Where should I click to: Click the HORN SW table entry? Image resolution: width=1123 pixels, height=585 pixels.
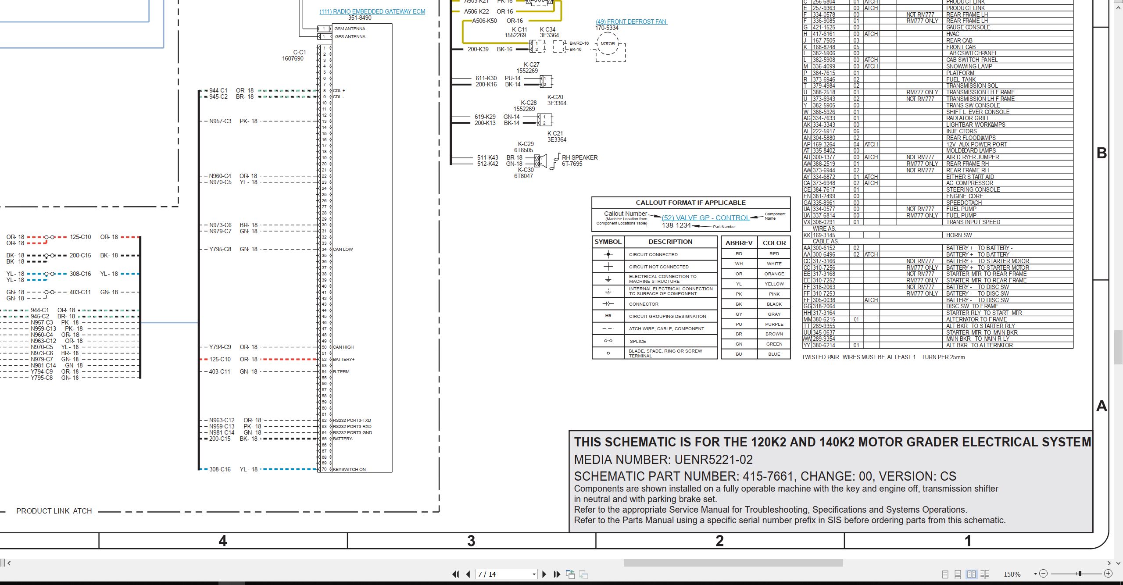coord(959,235)
